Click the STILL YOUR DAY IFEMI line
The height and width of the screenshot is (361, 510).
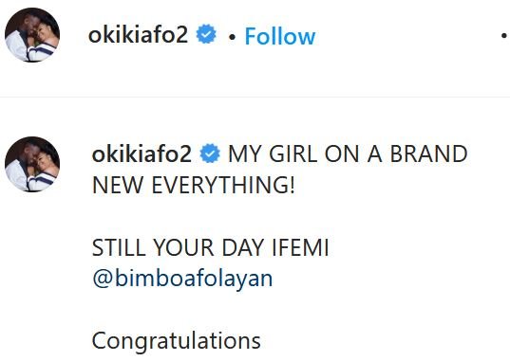pos(211,247)
